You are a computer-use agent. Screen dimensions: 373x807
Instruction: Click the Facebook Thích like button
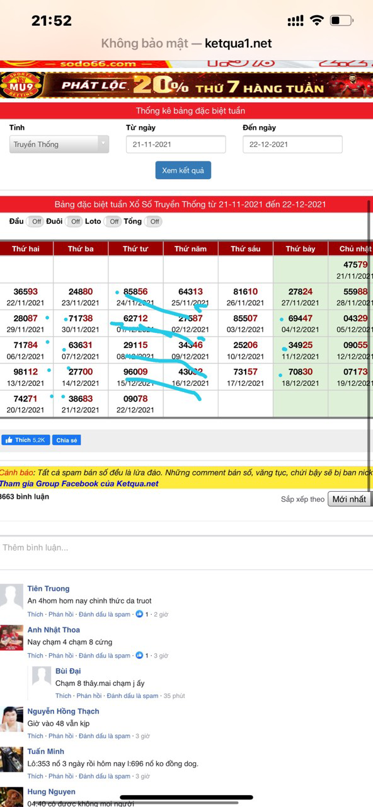coord(26,440)
